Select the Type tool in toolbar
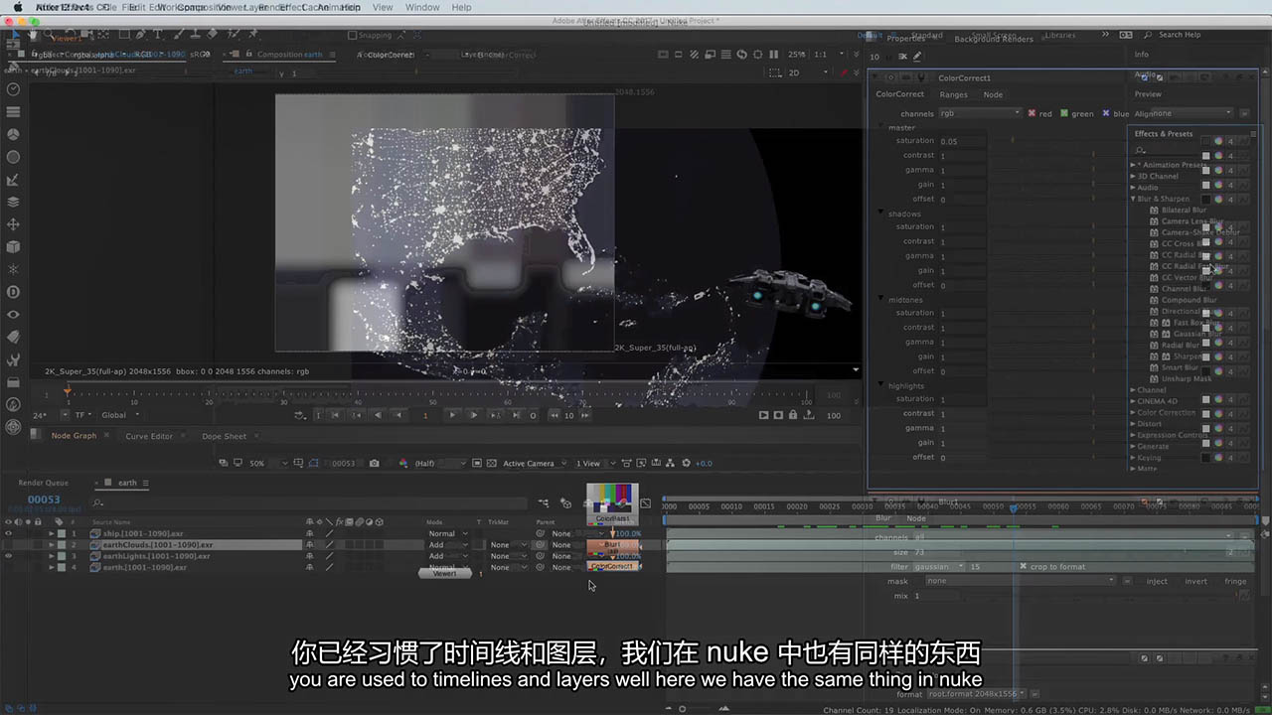Screen dimensions: 1272x715 pyautogui.click(x=158, y=35)
